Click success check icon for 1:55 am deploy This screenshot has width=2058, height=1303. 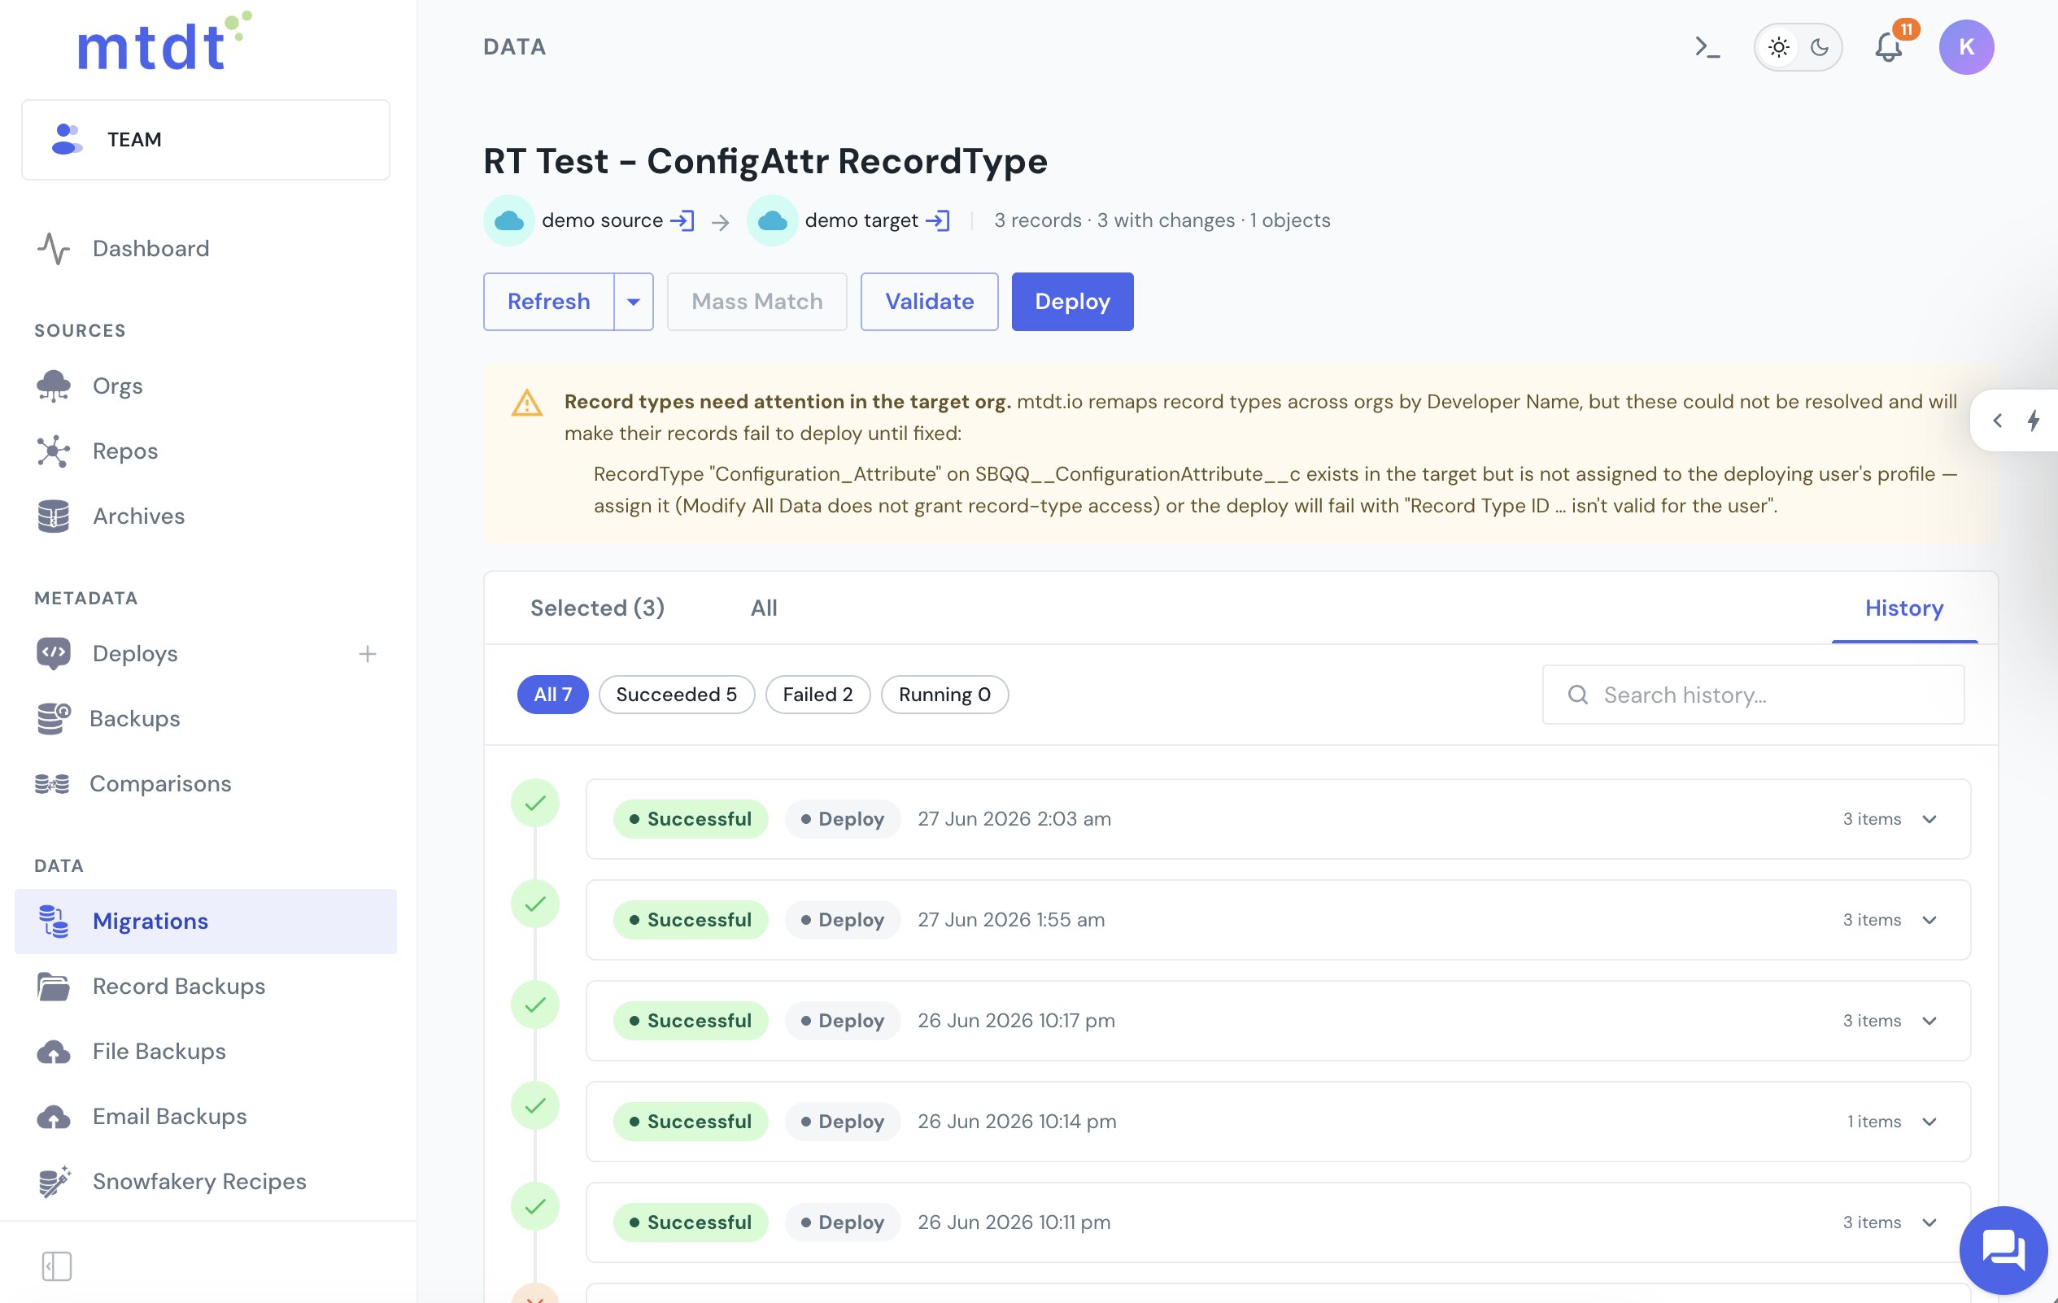click(x=535, y=904)
